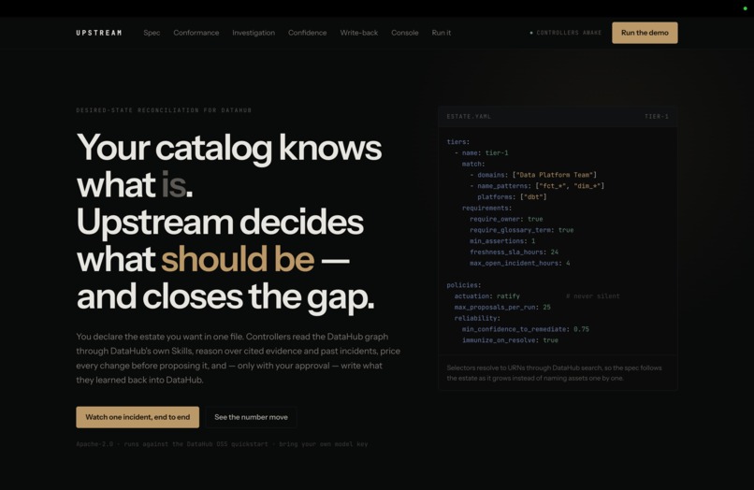Image resolution: width=754 pixels, height=490 pixels.
Task: Click the Run the demo button
Action: coord(645,33)
